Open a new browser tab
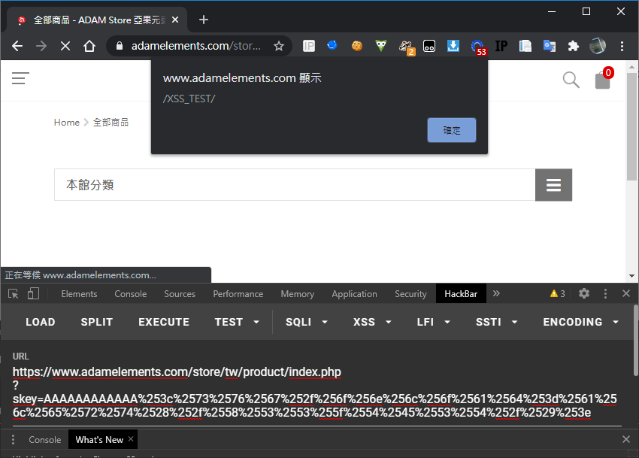Viewport: 639px width, 458px height. coord(204,20)
